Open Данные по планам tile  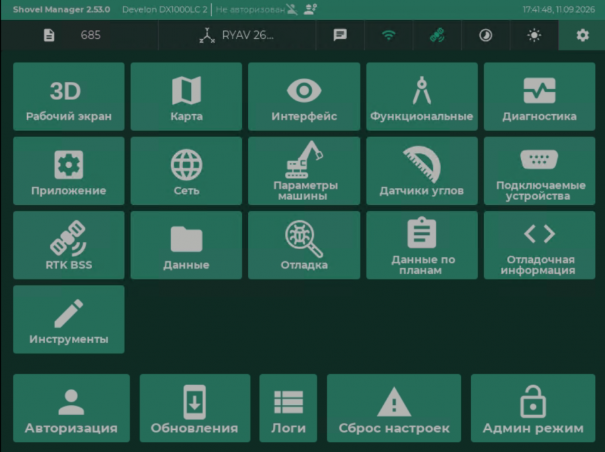[x=421, y=245]
